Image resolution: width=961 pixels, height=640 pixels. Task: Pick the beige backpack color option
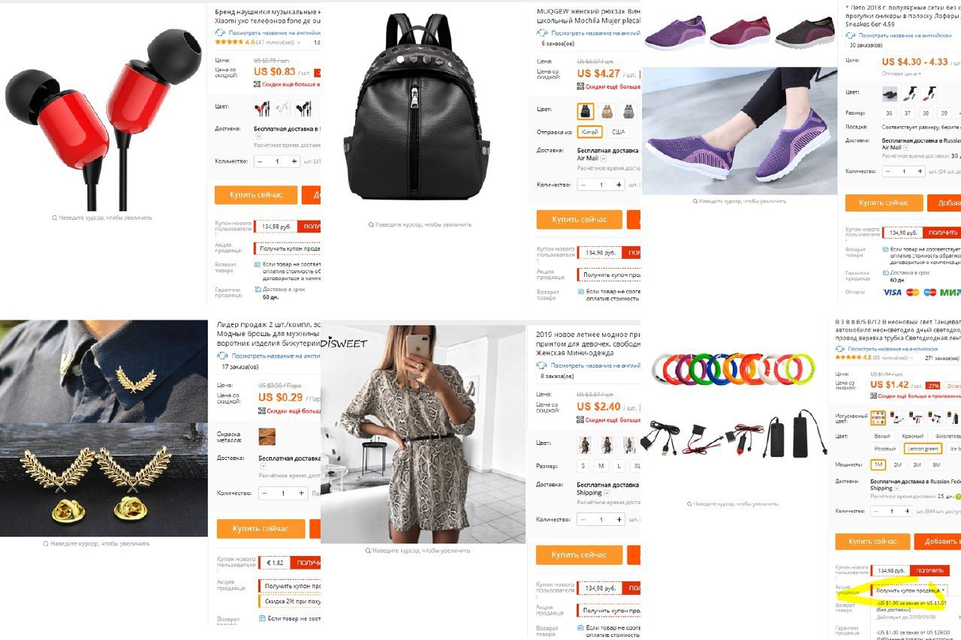pyautogui.click(x=607, y=112)
